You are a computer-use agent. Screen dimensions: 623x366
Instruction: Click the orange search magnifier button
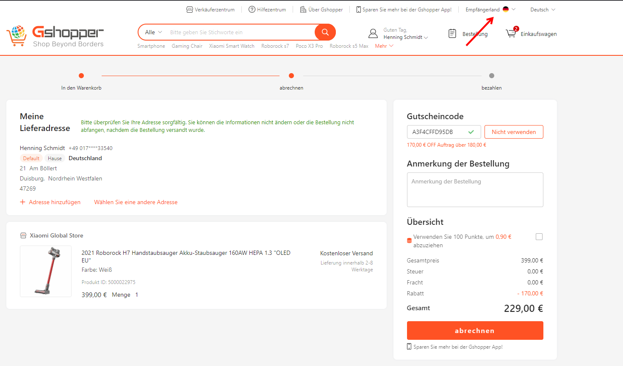tap(325, 32)
